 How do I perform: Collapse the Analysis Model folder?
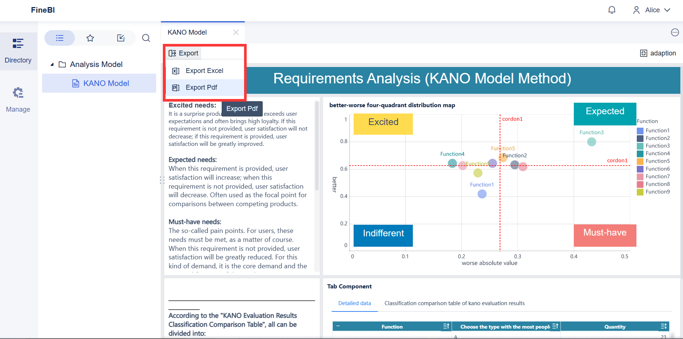(x=52, y=65)
